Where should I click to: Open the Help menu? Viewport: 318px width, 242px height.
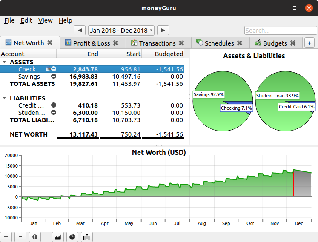(65, 20)
